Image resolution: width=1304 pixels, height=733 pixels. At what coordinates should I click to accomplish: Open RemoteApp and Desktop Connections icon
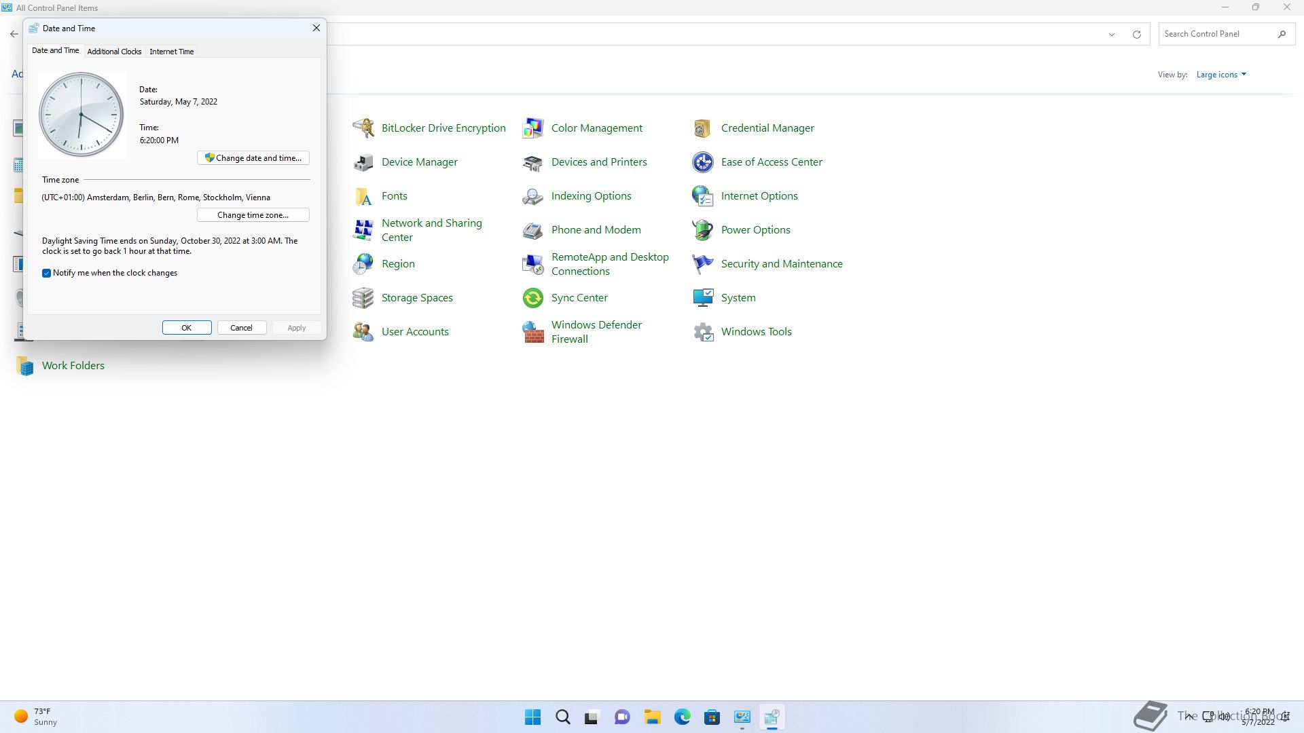(x=533, y=264)
